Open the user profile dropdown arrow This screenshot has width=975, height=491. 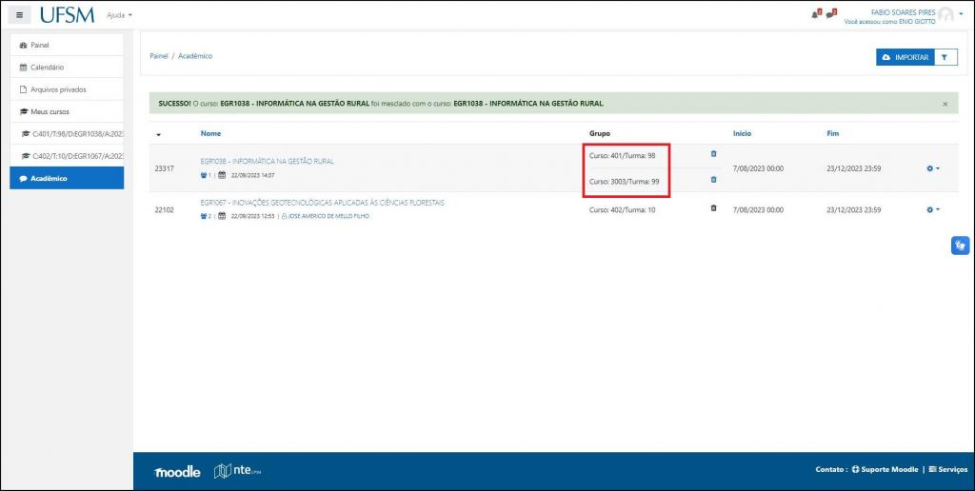point(961,14)
